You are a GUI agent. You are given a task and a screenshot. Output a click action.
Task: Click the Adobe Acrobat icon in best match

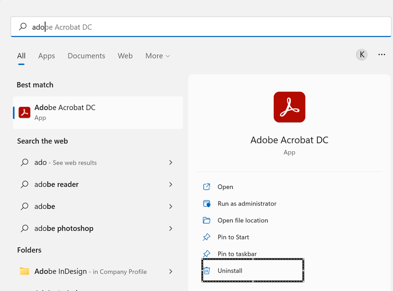point(25,112)
